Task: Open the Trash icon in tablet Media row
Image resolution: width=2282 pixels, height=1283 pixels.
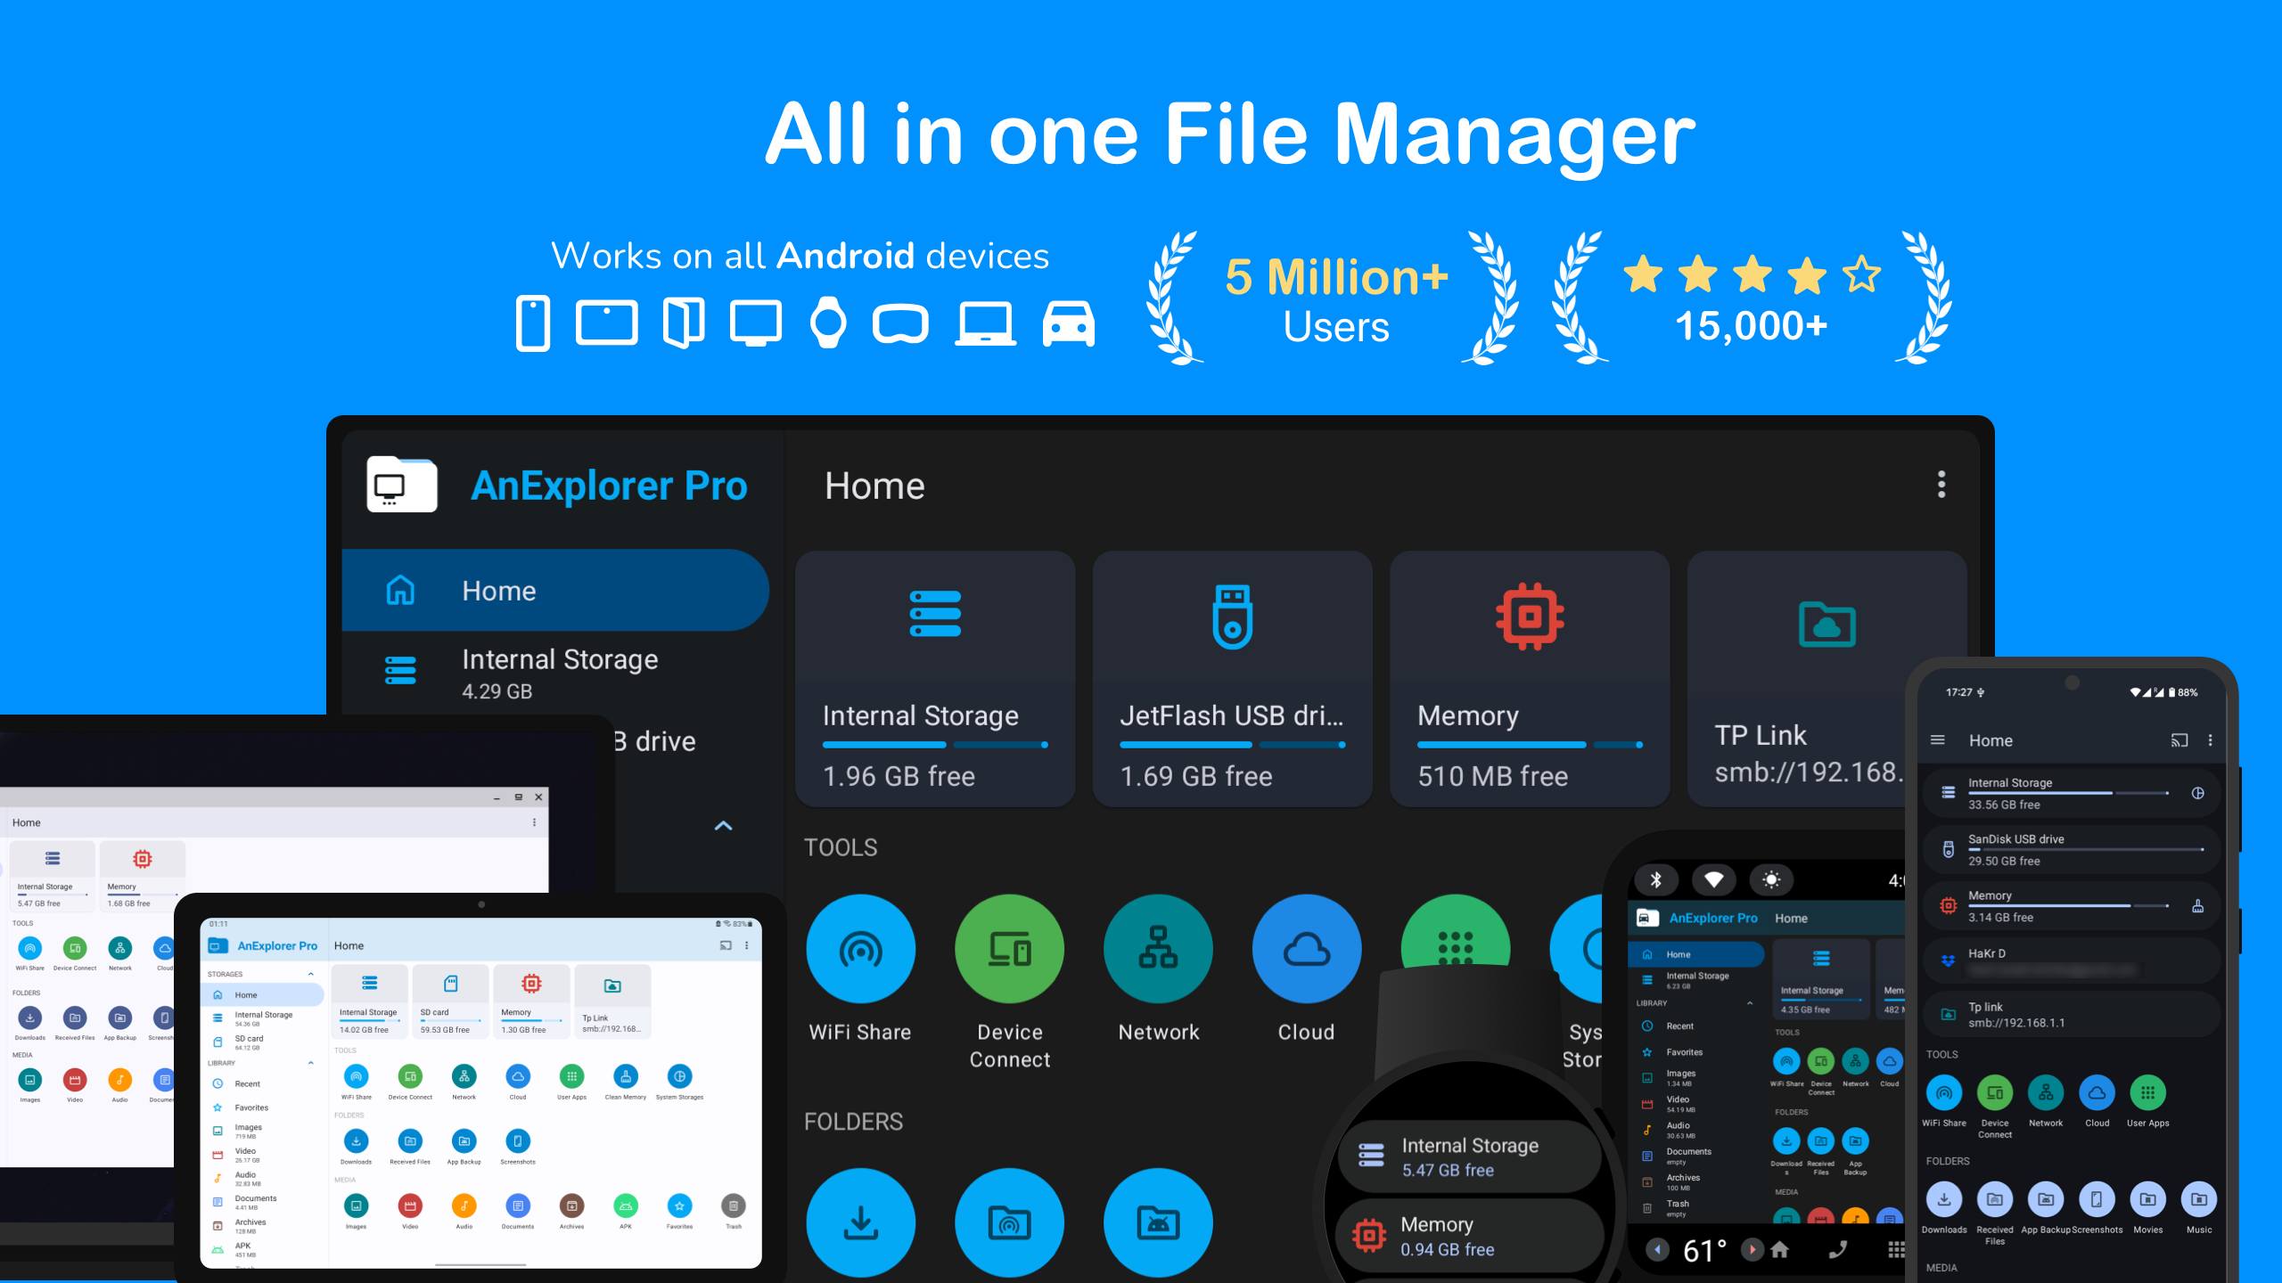Action: [733, 1206]
